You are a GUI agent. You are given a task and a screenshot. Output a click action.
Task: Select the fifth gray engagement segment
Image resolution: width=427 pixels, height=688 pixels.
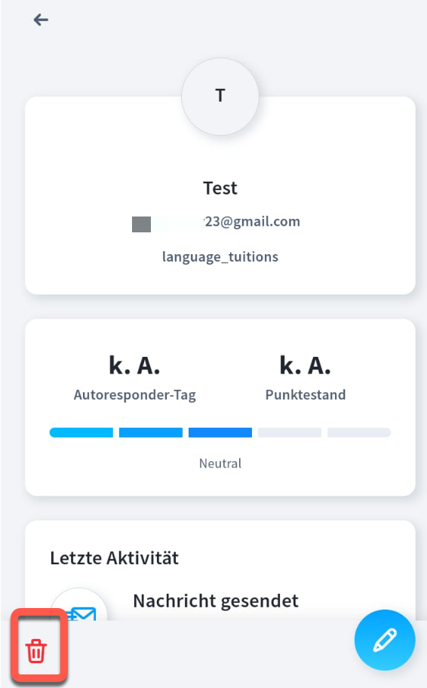tap(359, 432)
